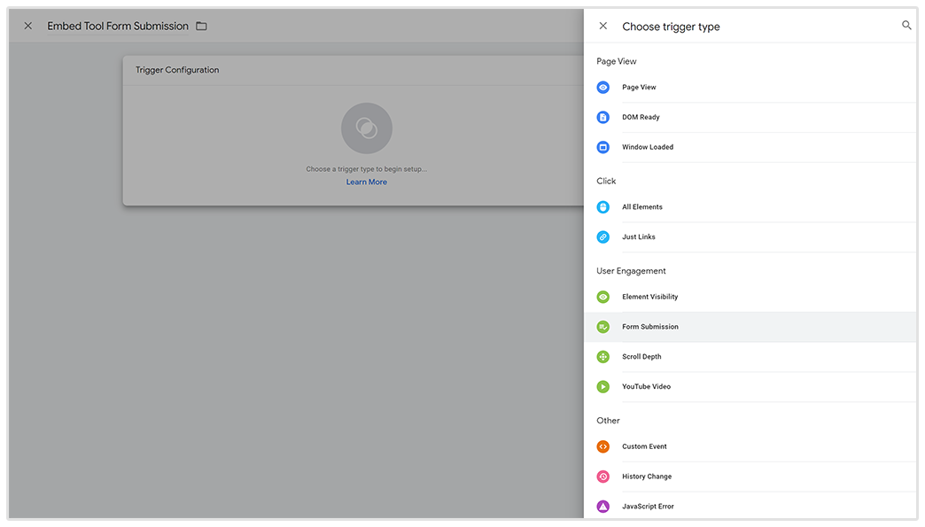Choose the JavaScript Error warning icon
Screen dimensions: 925x527
(603, 507)
